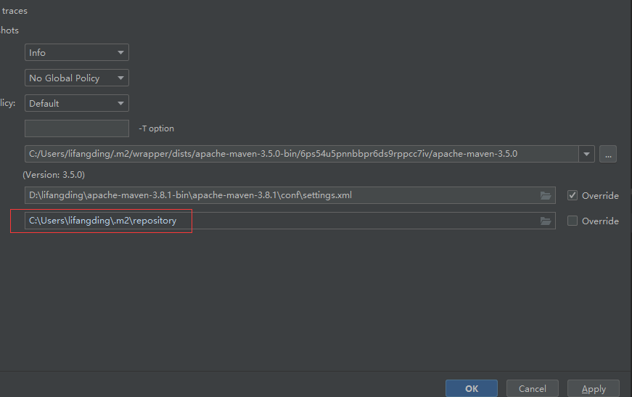Open folder browser for settings.xml file
Viewport: 632px width, 397px height.
coord(546,195)
